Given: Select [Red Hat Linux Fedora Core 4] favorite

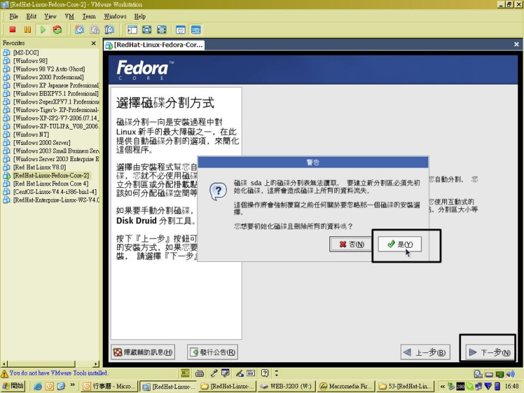Looking at the screenshot, I should tap(51, 183).
